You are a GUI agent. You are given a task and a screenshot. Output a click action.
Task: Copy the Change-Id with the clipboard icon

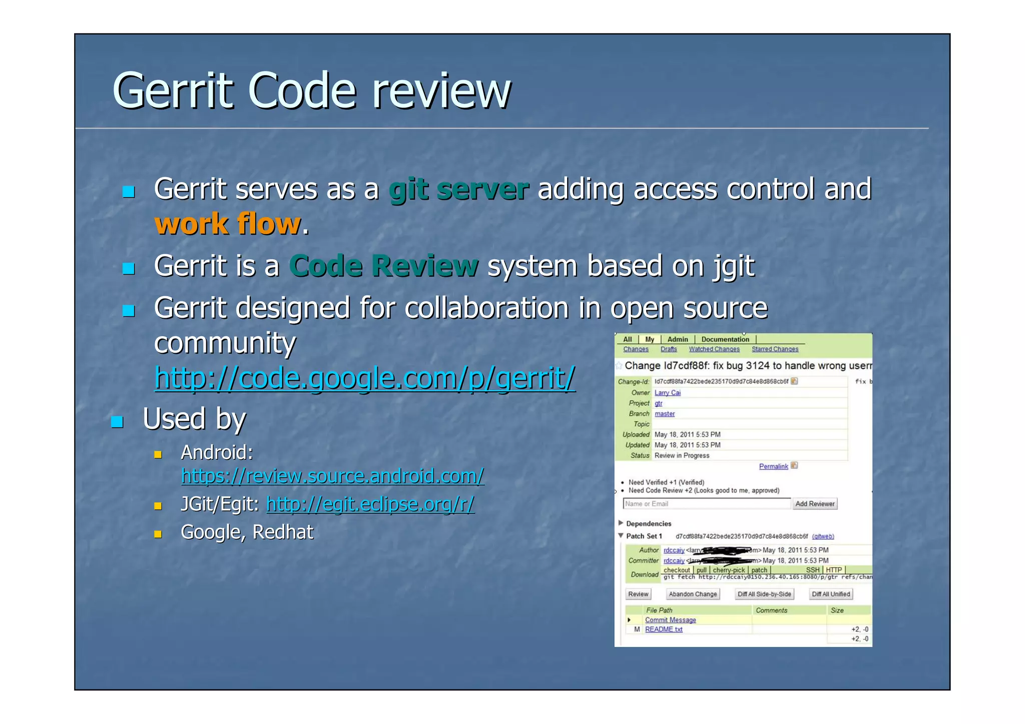(794, 381)
